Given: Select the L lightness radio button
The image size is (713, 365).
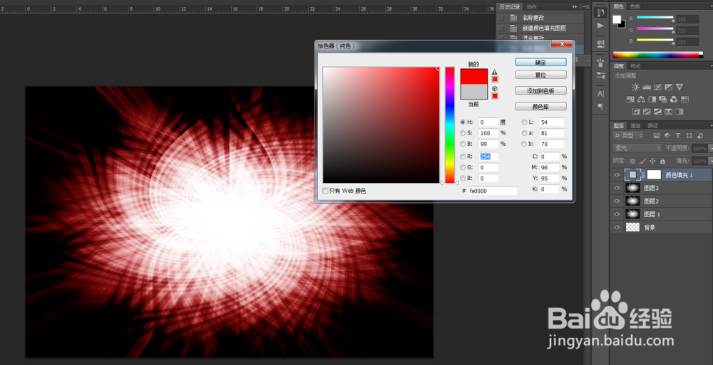Looking at the screenshot, I should 524,122.
